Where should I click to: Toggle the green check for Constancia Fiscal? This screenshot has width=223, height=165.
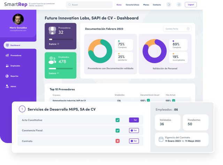[x=117, y=131]
